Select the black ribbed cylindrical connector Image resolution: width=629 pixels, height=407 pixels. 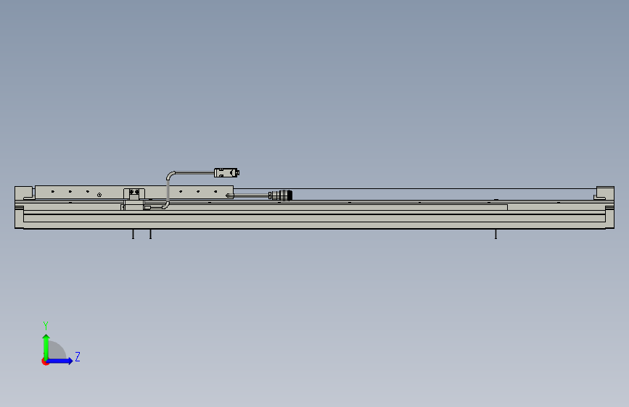coord(281,195)
